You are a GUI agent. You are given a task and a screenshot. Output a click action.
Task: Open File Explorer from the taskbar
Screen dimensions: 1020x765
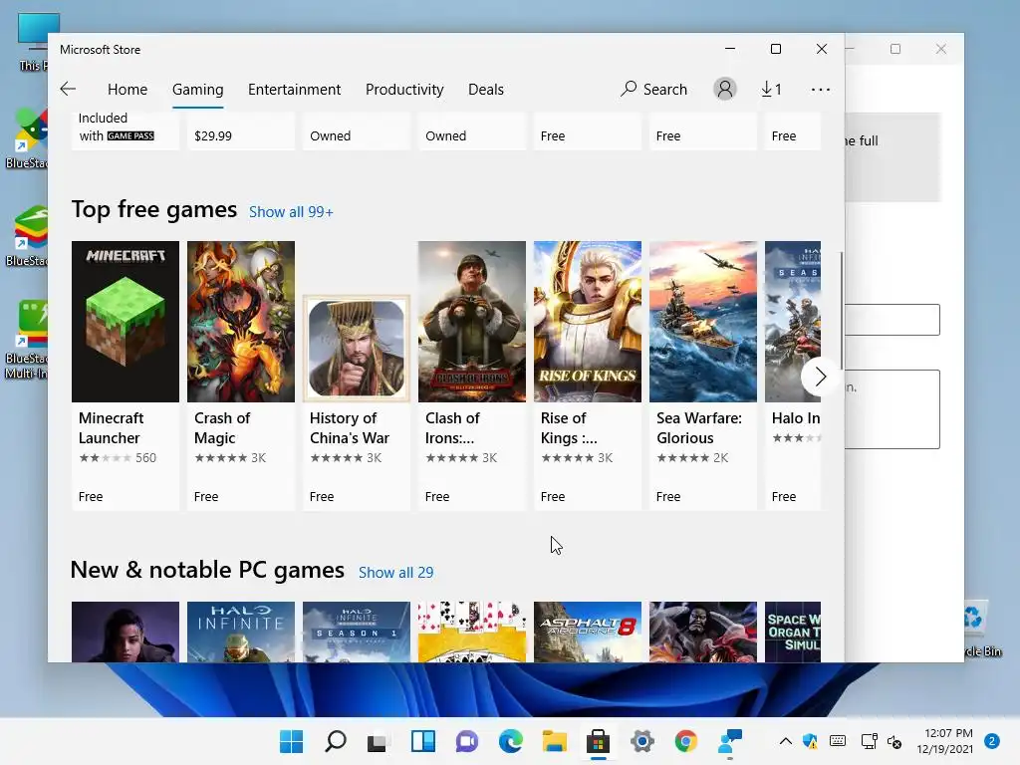click(x=554, y=741)
